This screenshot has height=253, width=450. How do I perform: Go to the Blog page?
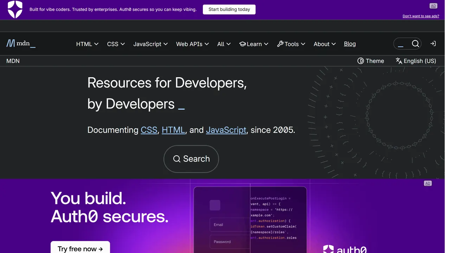point(350,44)
